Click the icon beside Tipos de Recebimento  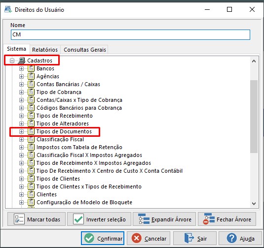tap(31, 116)
